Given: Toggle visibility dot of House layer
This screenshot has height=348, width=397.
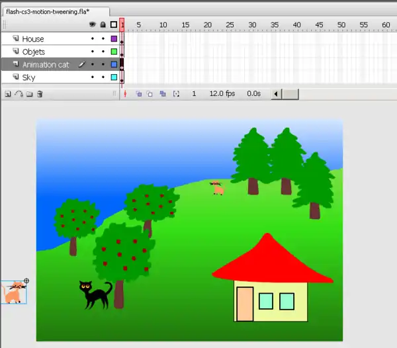Looking at the screenshot, I should [x=93, y=39].
